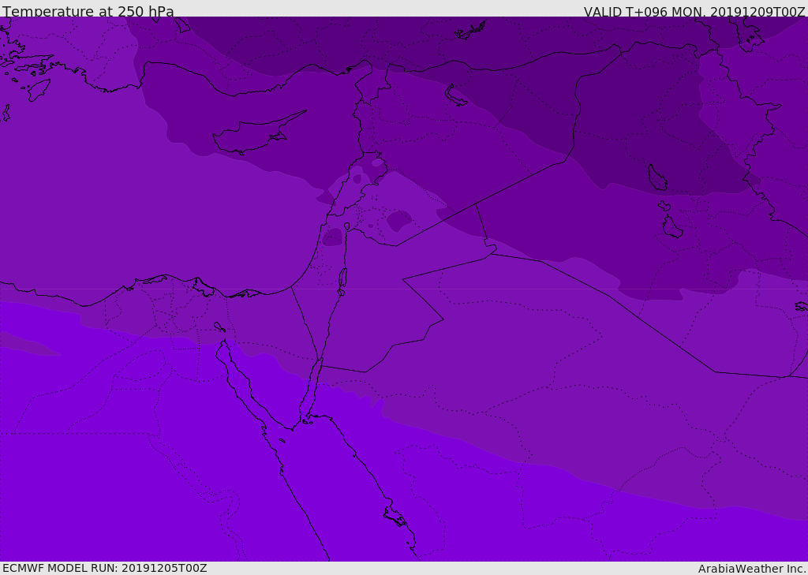808x575 pixels.
Task: Click the 'VALID T+096 MON. 20191209T00Z' label
Action: pos(694,11)
